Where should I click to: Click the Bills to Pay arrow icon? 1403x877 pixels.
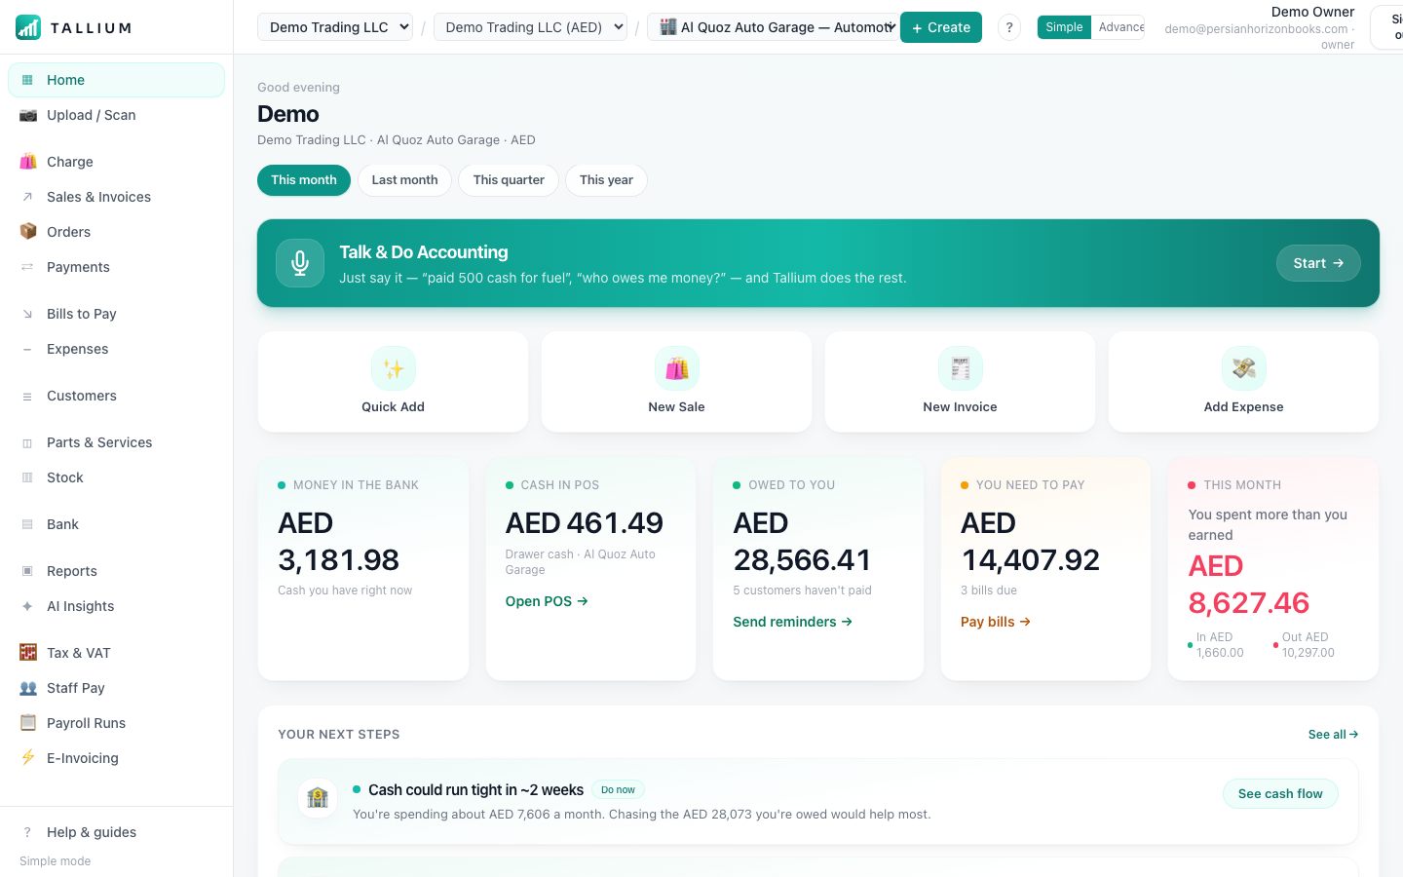point(27,314)
